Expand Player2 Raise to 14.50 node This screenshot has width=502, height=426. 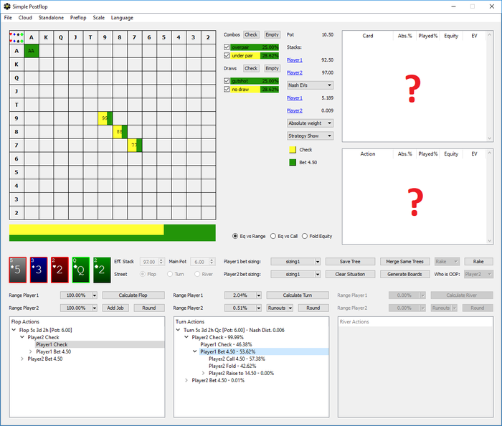coord(203,373)
